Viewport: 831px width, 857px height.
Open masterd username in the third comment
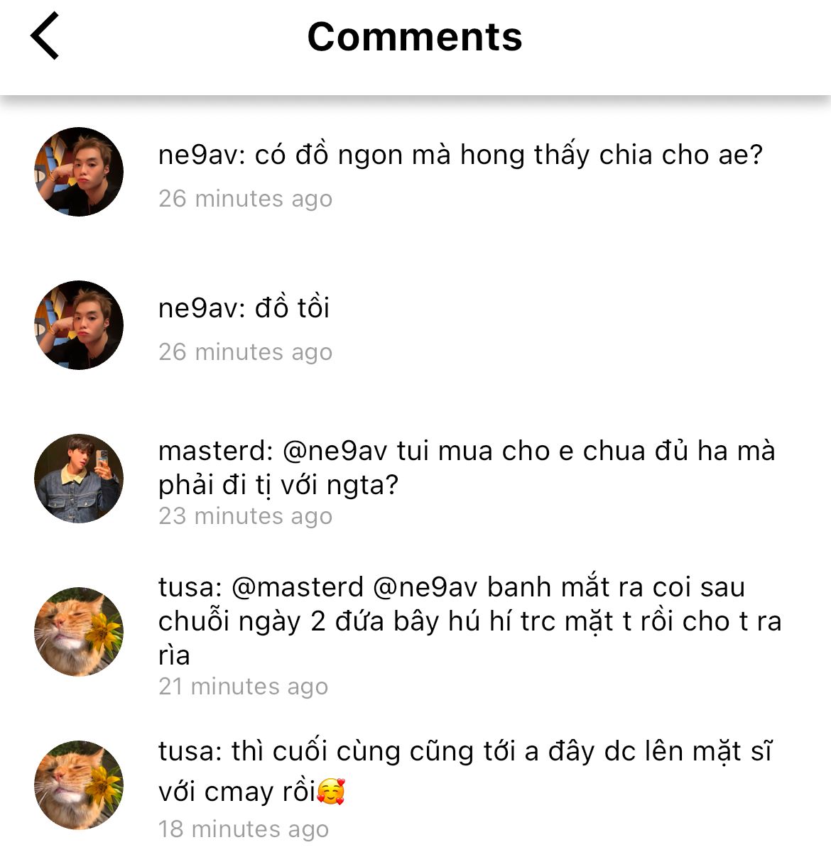pyautogui.click(x=213, y=451)
